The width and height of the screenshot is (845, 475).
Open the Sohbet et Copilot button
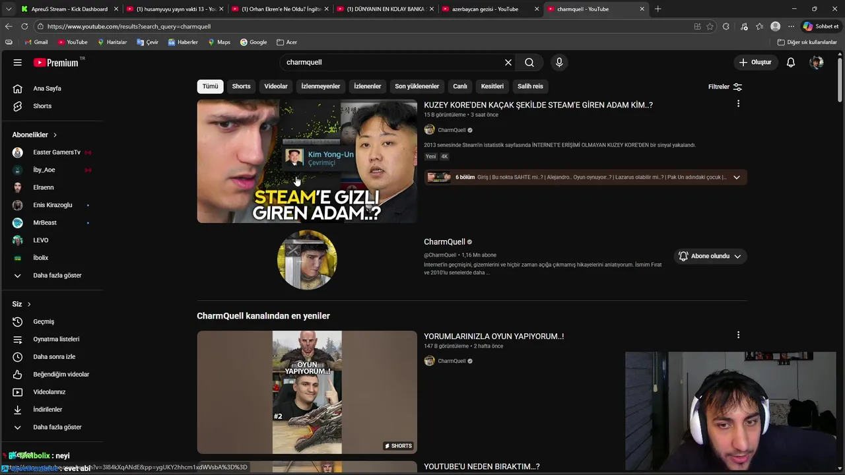[x=821, y=26]
